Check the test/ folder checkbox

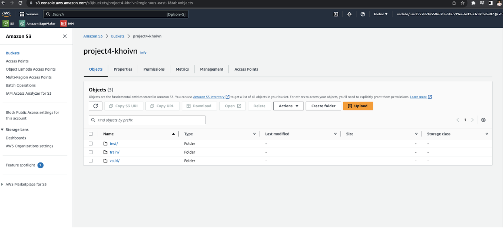[91, 144]
